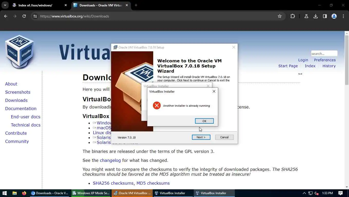
Task: Open About in the sidebar
Action: click(11, 84)
